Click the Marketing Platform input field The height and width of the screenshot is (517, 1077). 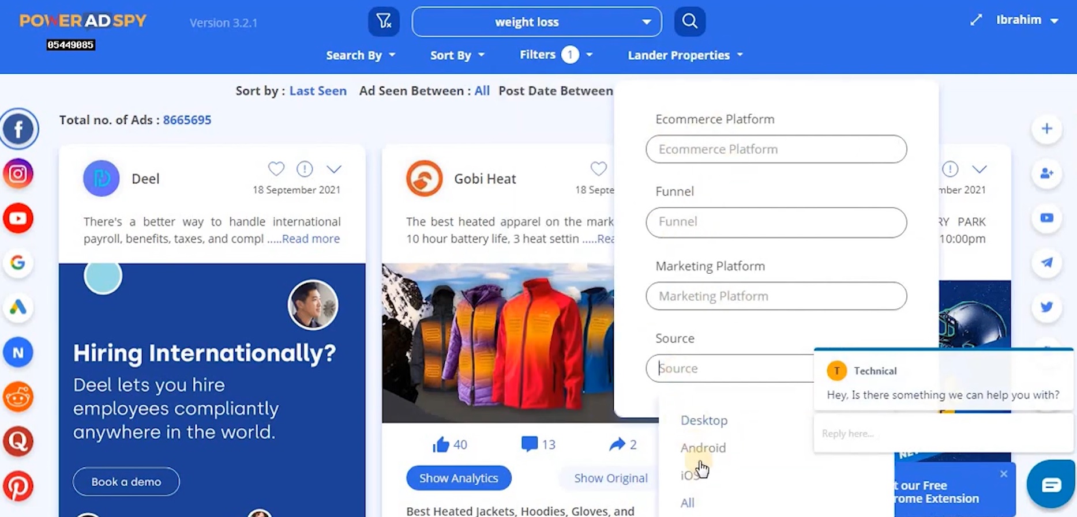point(776,296)
